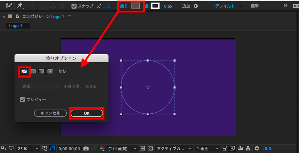Screen dimensions: 299x153
Task: Click the +0.0 exposure value
Action: tap(266, 149)
